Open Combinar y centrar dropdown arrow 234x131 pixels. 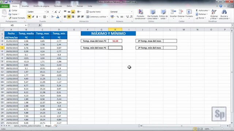(107, 17)
